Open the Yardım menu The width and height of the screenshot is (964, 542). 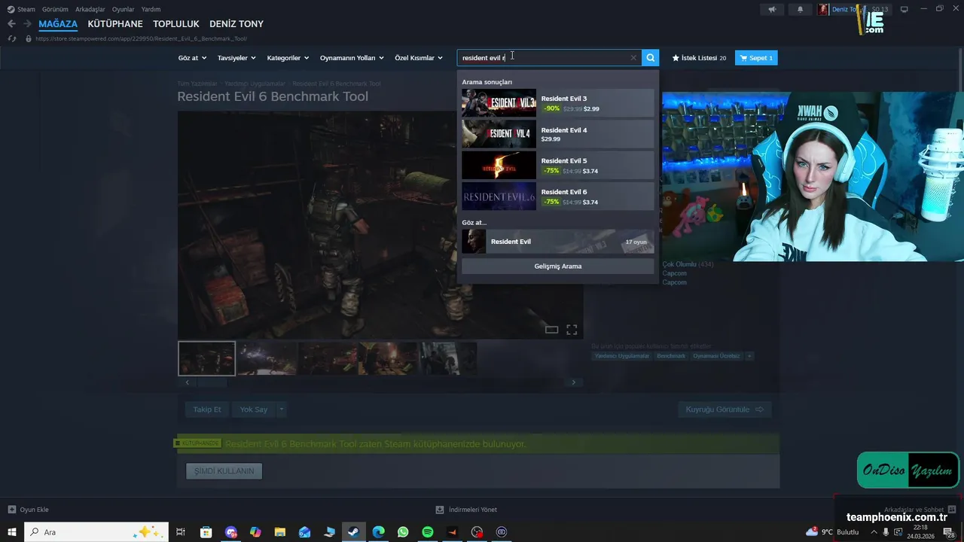151,9
